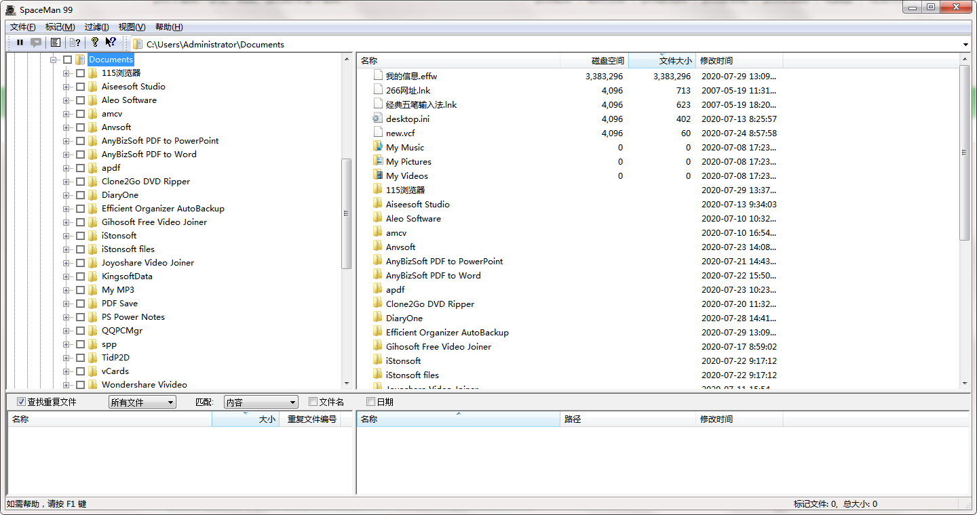
Task: Check the Aleo Software tree checkbox
Action: pos(80,100)
